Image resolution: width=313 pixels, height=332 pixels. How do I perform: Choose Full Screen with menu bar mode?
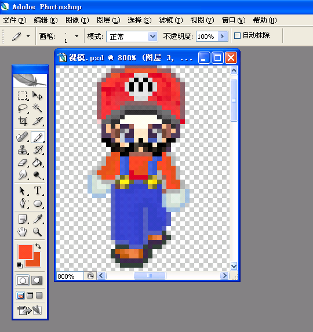30,295
